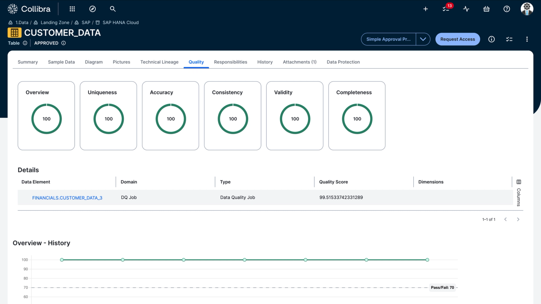Open the user profile avatar
The image size is (541, 304).
(x=527, y=9)
